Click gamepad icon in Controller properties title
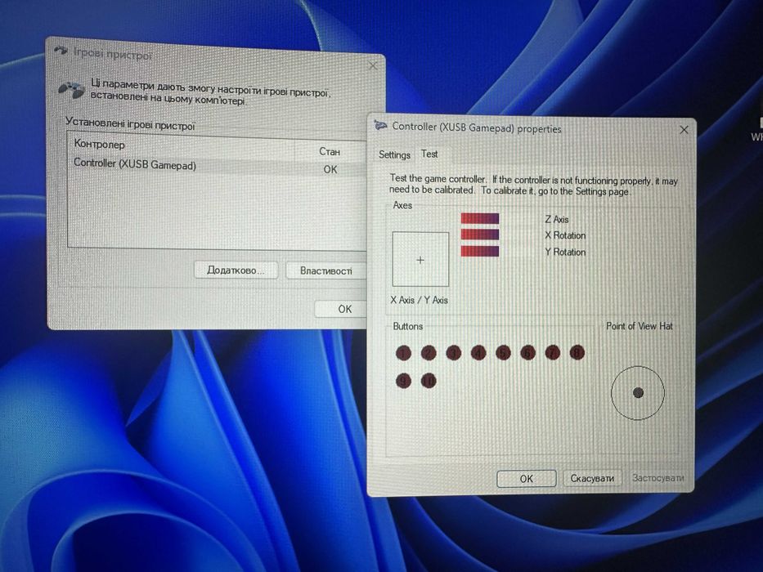The height and width of the screenshot is (572, 763). tap(380, 126)
